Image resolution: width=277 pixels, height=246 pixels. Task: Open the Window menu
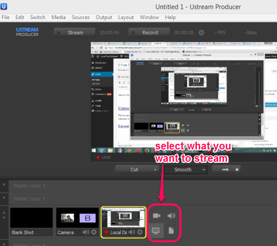point(149,17)
